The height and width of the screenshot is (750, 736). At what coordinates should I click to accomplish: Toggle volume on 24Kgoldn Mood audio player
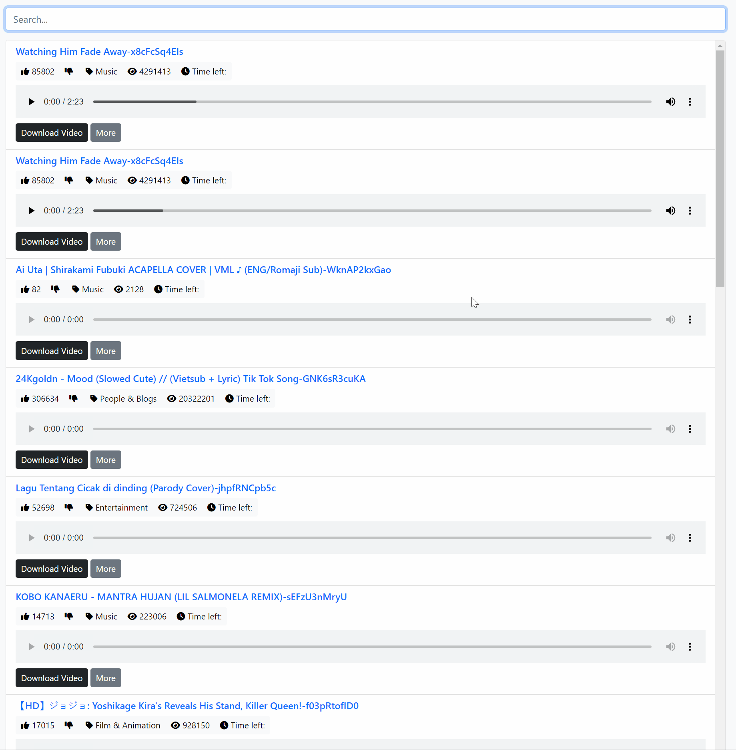pyautogui.click(x=671, y=429)
